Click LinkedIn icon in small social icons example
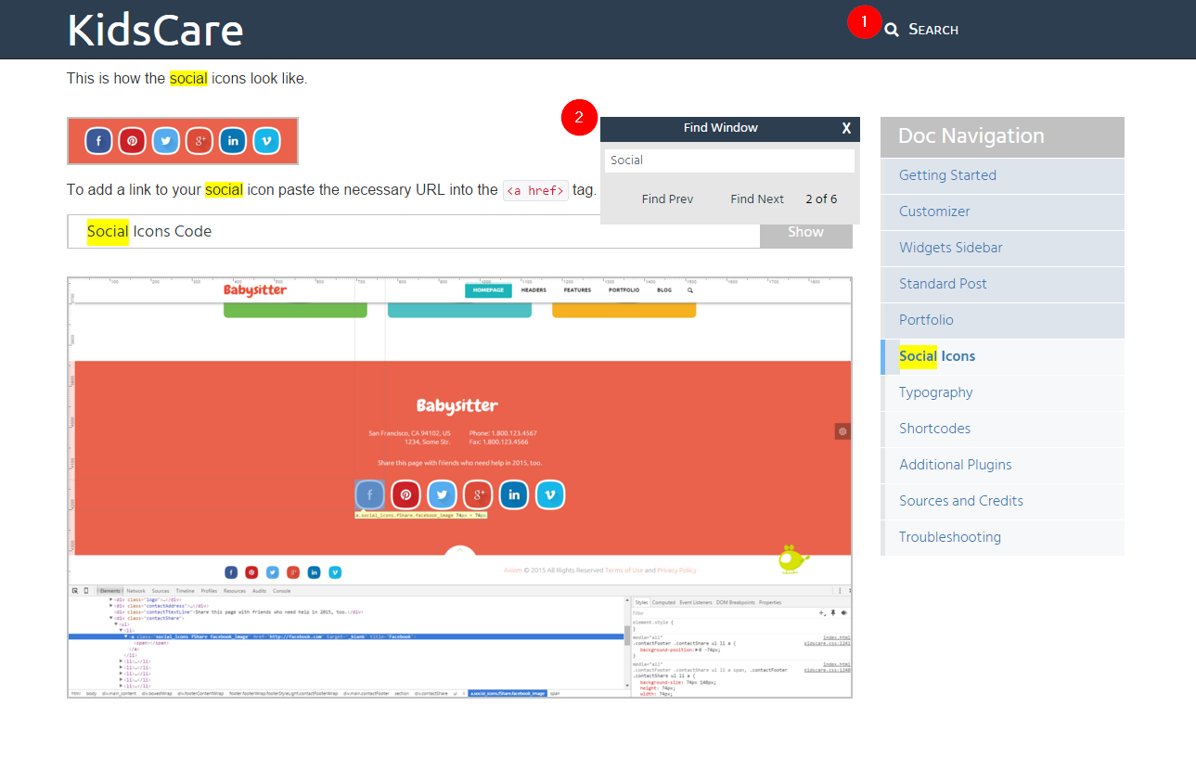The height and width of the screenshot is (757, 1196). (233, 141)
